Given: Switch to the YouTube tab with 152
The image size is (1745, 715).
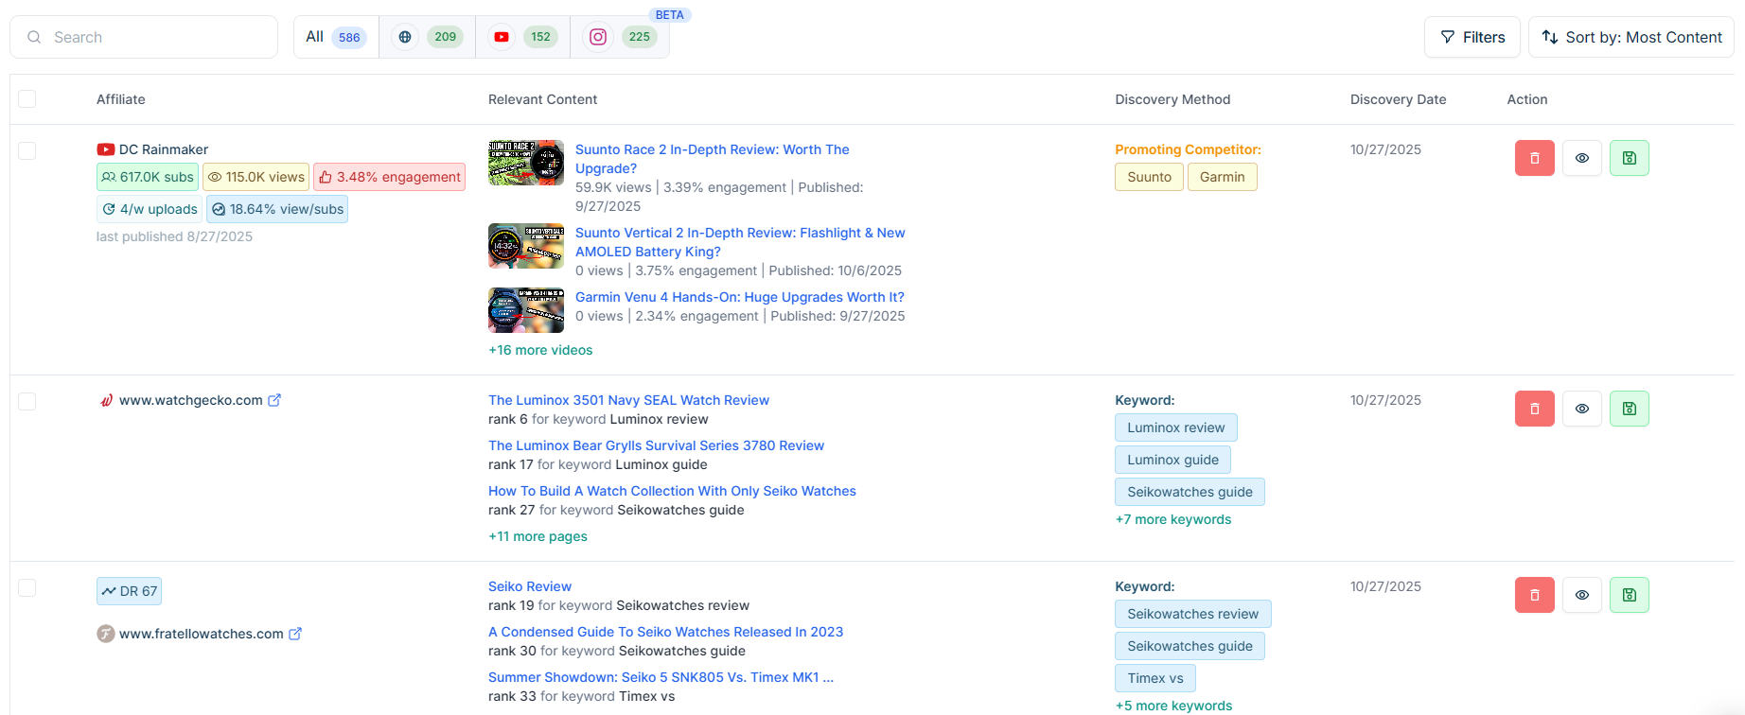Looking at the screenshot, I should pyautogui.click(x=522, y=37).
